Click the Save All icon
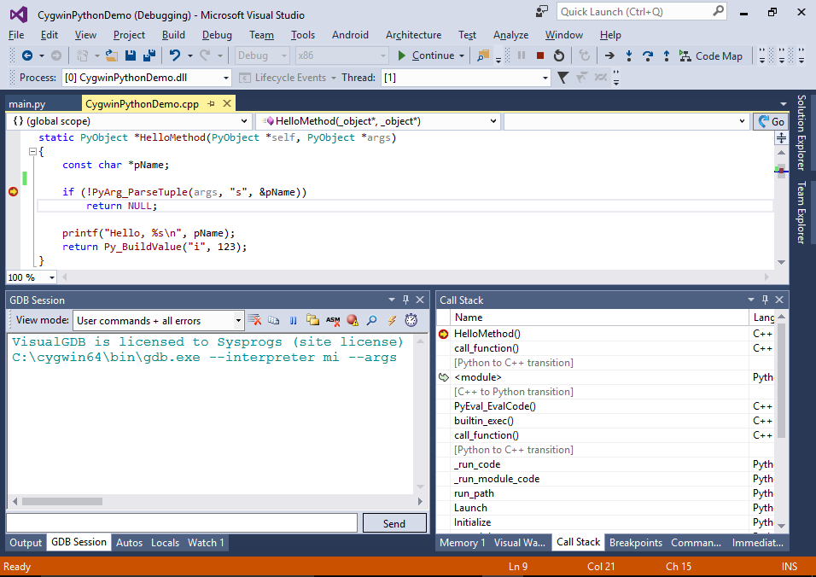The width and height of the screenshot is (816, 577). [x=149, y=55]
